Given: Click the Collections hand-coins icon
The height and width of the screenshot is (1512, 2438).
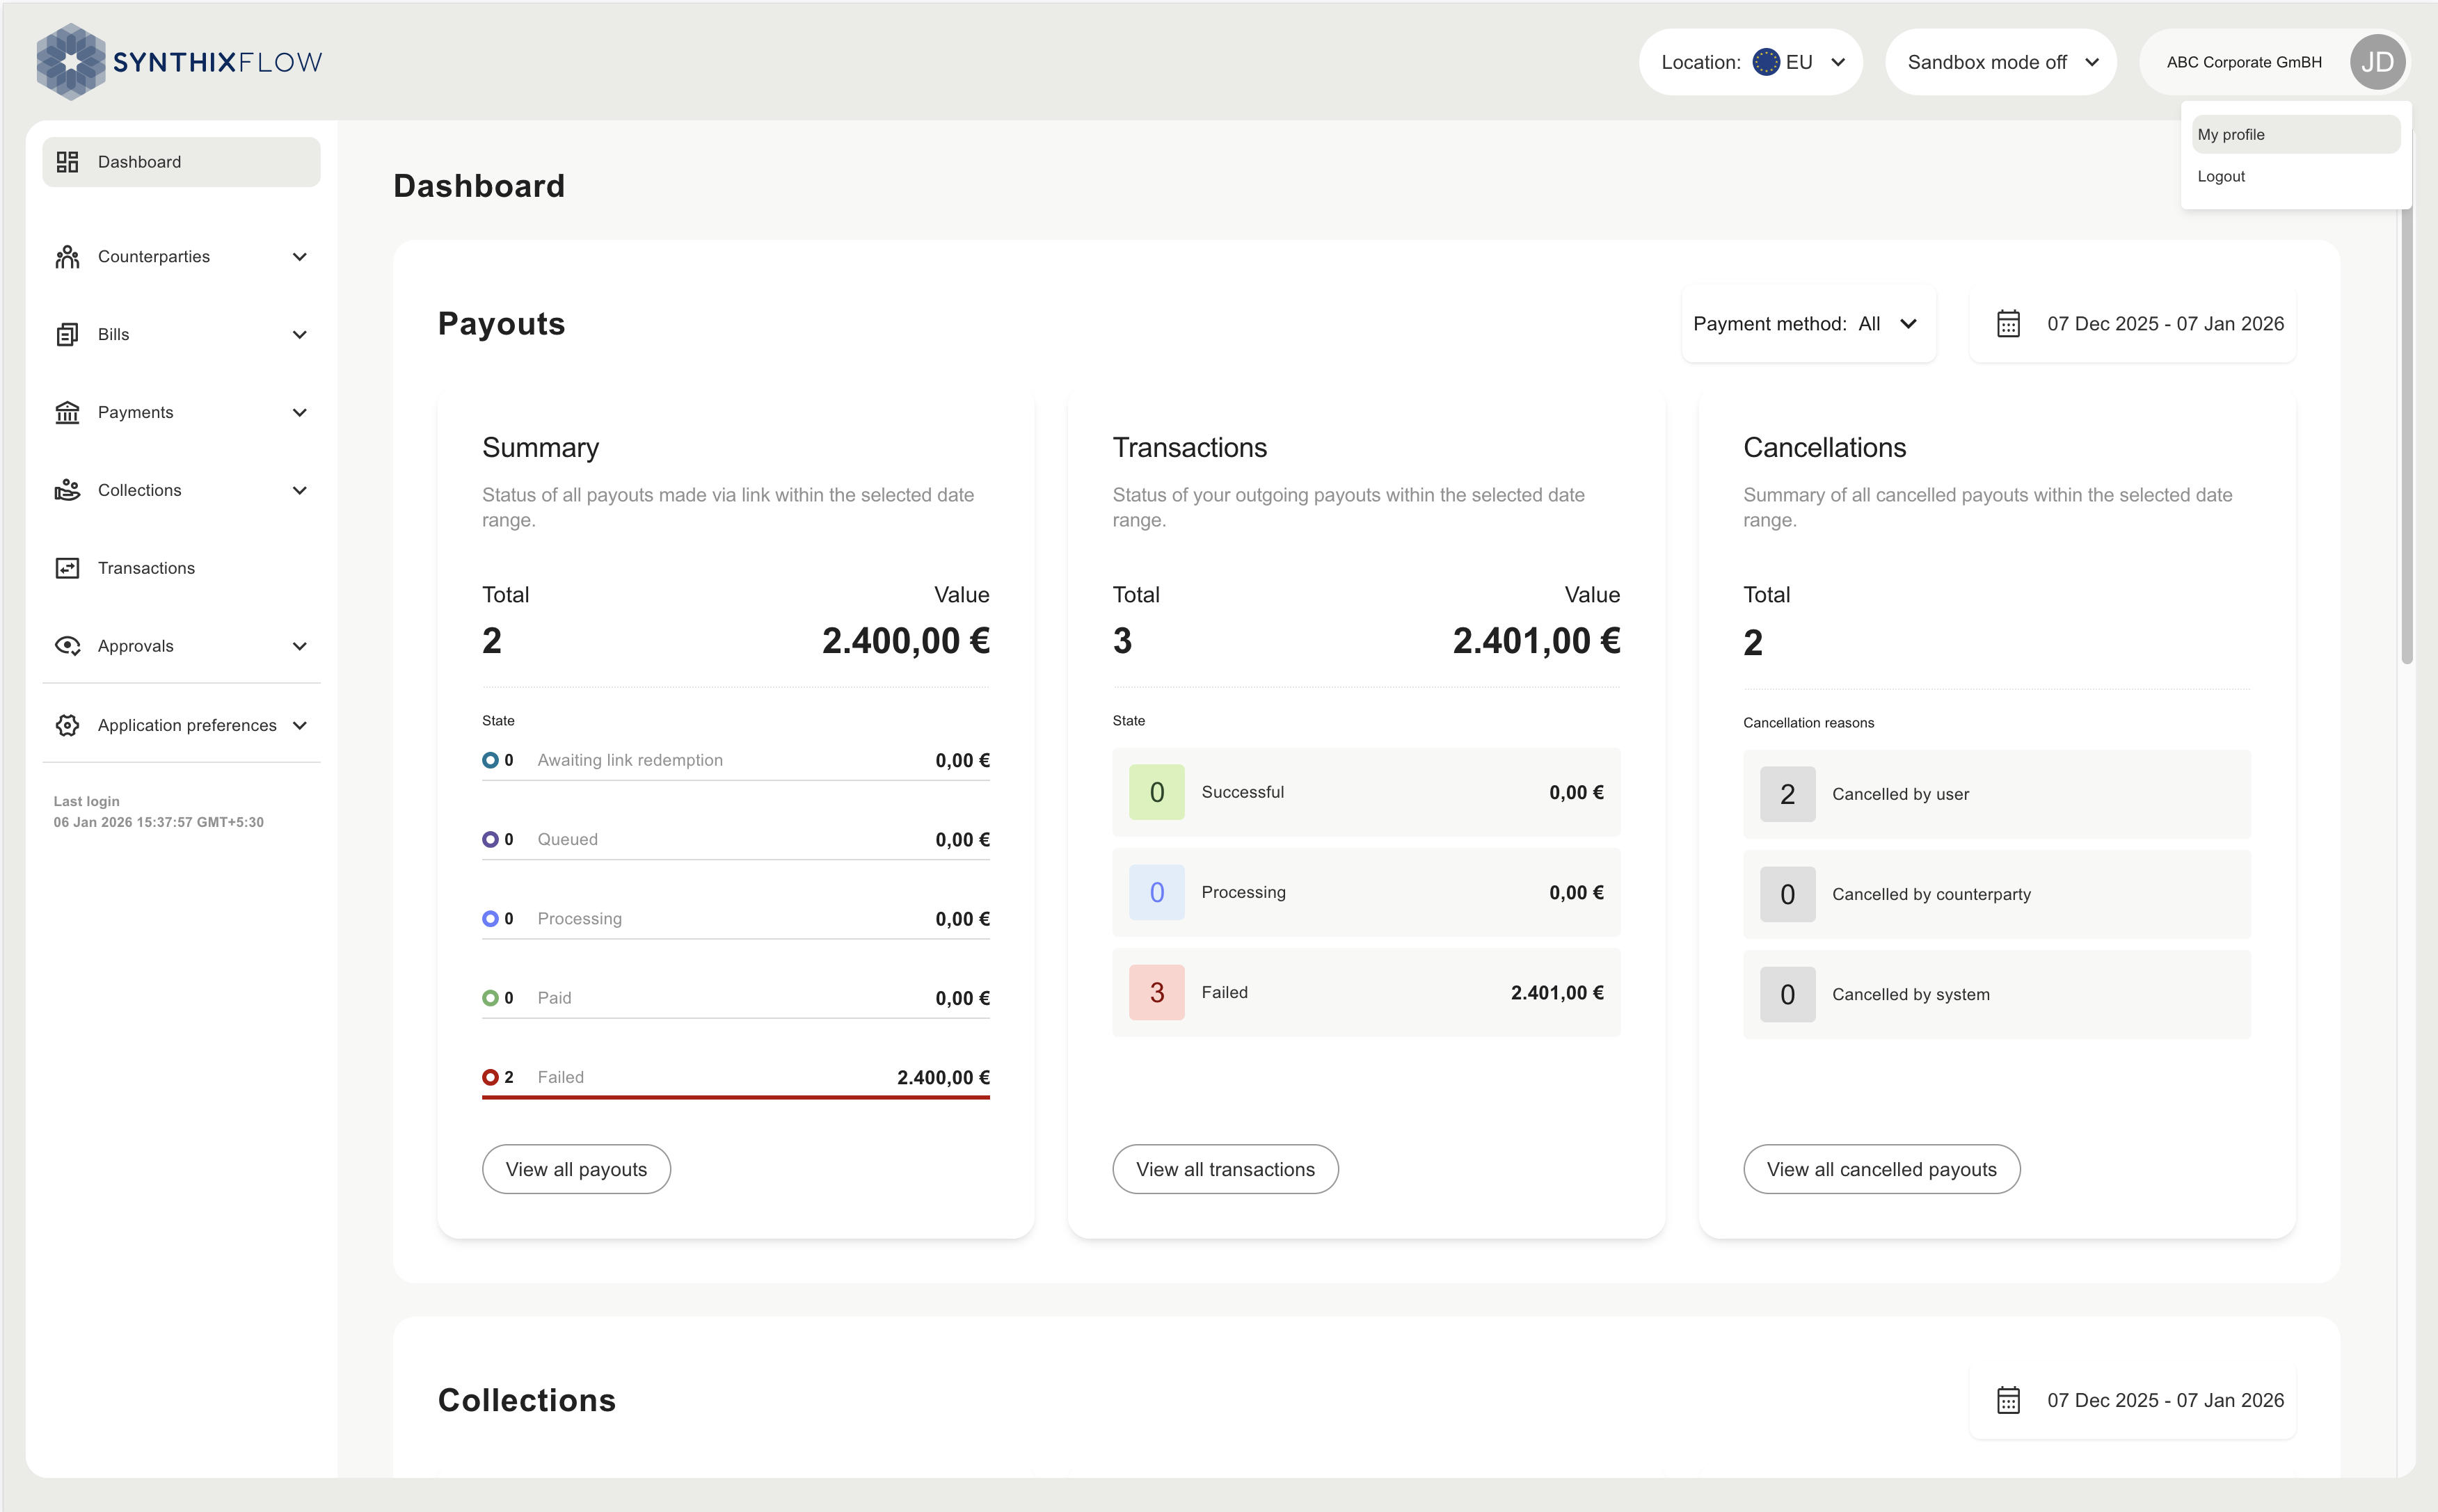Looking at the screenshot, I should (67, 490).
